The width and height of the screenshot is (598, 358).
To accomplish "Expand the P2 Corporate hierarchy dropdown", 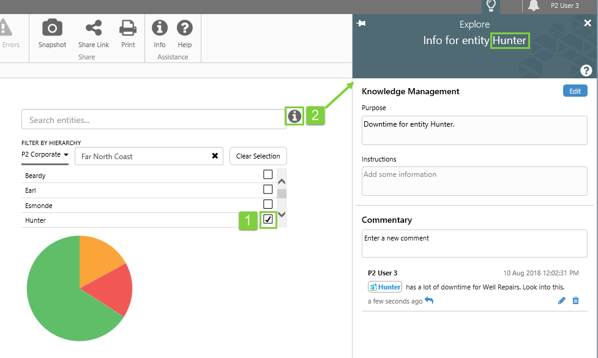I will [x=45, y=155].
